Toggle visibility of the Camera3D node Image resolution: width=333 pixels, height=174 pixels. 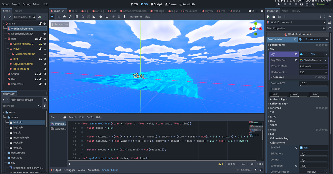click(x=45, y=84)
